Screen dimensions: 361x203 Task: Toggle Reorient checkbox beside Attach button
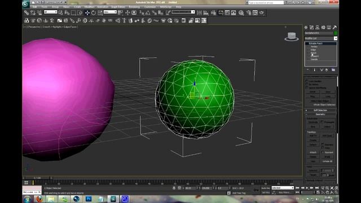click(323, 152)
